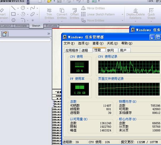
Task: Click the Linear Sketch Pattern tool
Action: point(98,14)
